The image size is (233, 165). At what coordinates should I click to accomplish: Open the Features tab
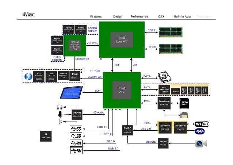pos(96,16)
